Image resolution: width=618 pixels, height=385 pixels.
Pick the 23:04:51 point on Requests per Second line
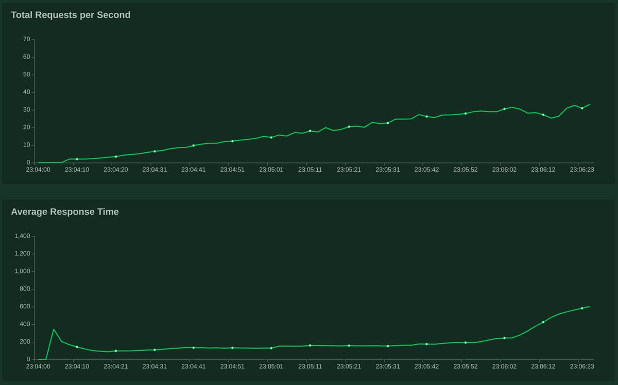[232, 141]
